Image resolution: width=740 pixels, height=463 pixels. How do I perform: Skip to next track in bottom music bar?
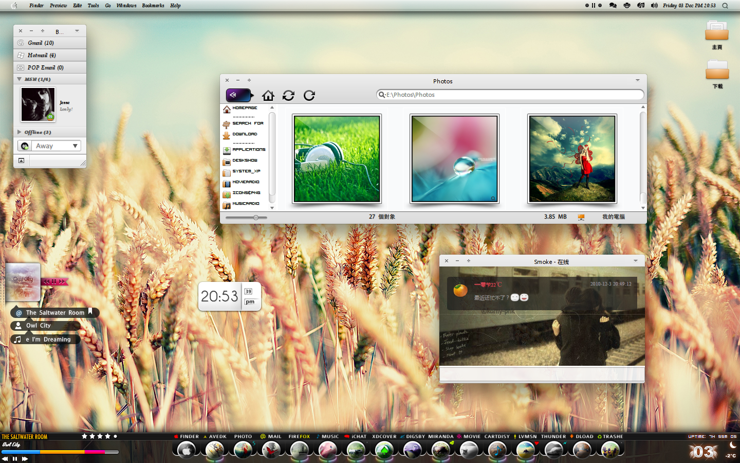click(x=25, y=459)
